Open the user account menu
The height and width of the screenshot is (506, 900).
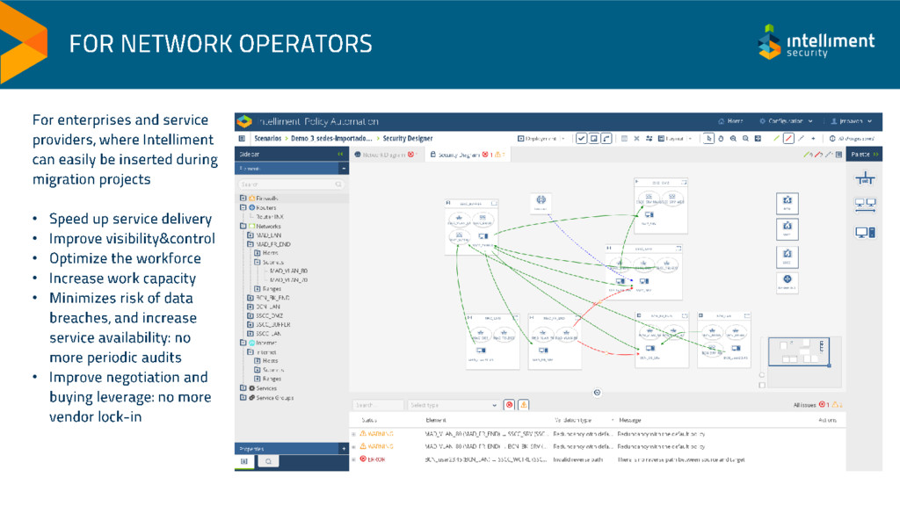pyautogui.click(x=851, y=121)
